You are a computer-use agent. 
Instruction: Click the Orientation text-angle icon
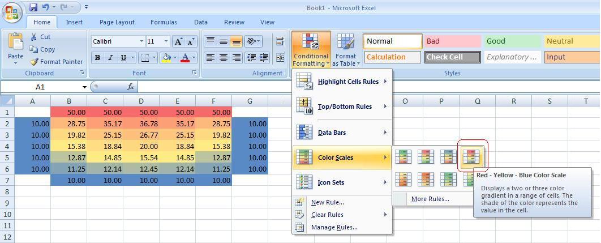(251, 41)
